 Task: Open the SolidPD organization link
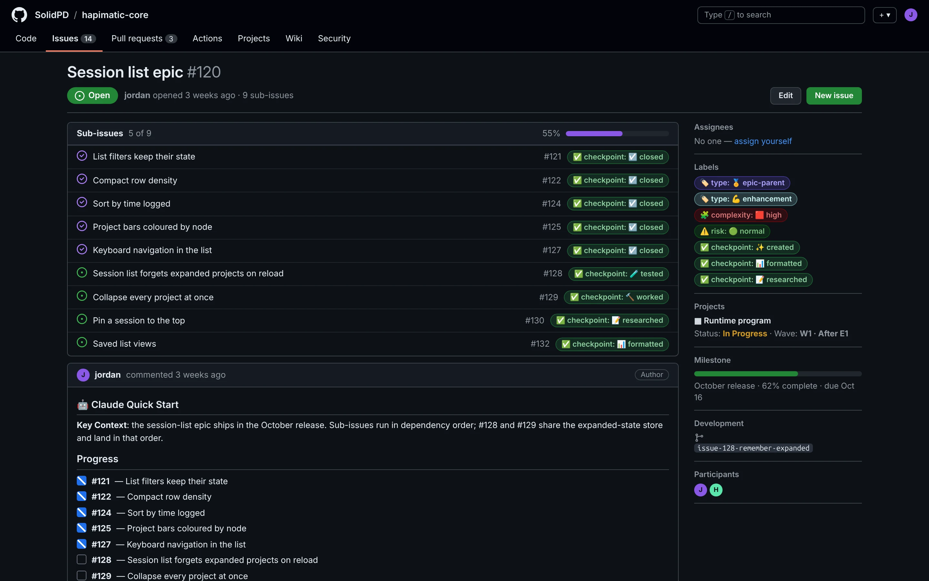[52, 15]
